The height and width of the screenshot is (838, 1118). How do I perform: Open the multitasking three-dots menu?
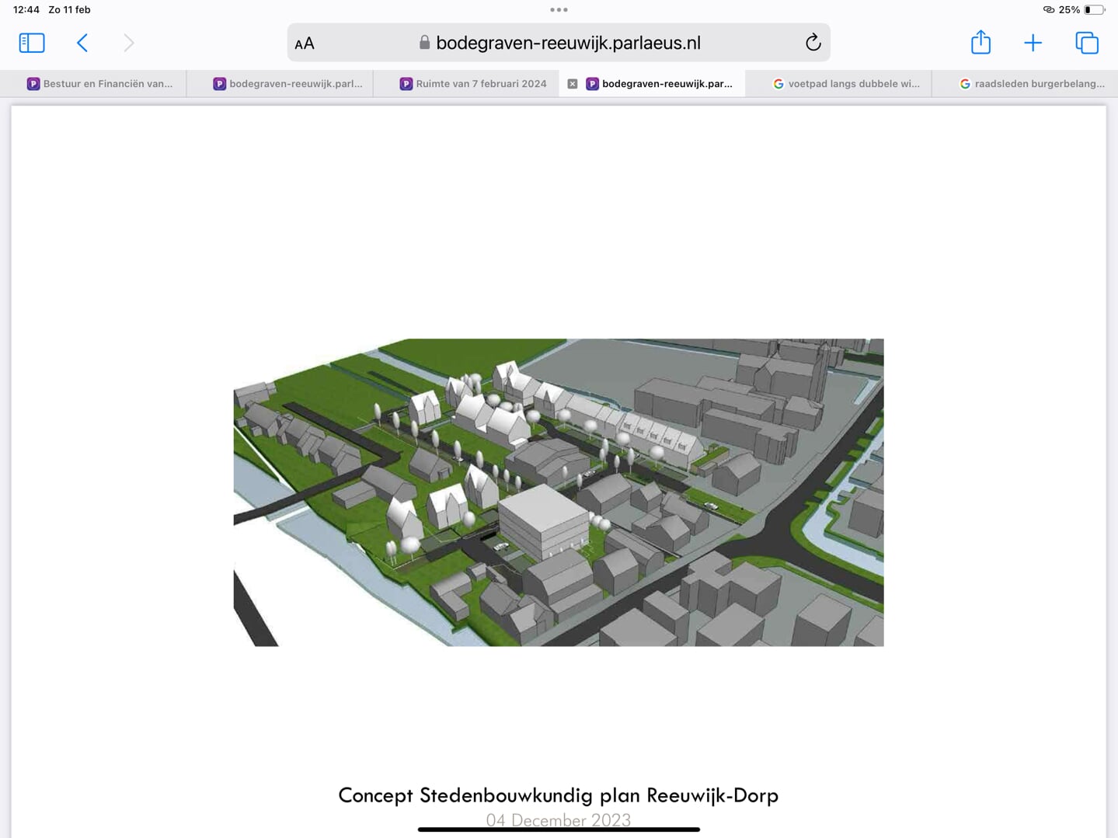pyautogui.click(x=559, y=10)
